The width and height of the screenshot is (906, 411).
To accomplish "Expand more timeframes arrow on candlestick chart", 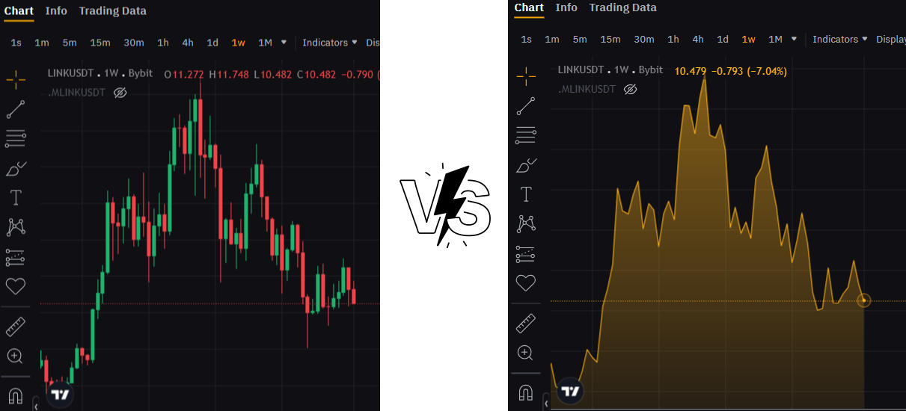I will click(284, 43).
